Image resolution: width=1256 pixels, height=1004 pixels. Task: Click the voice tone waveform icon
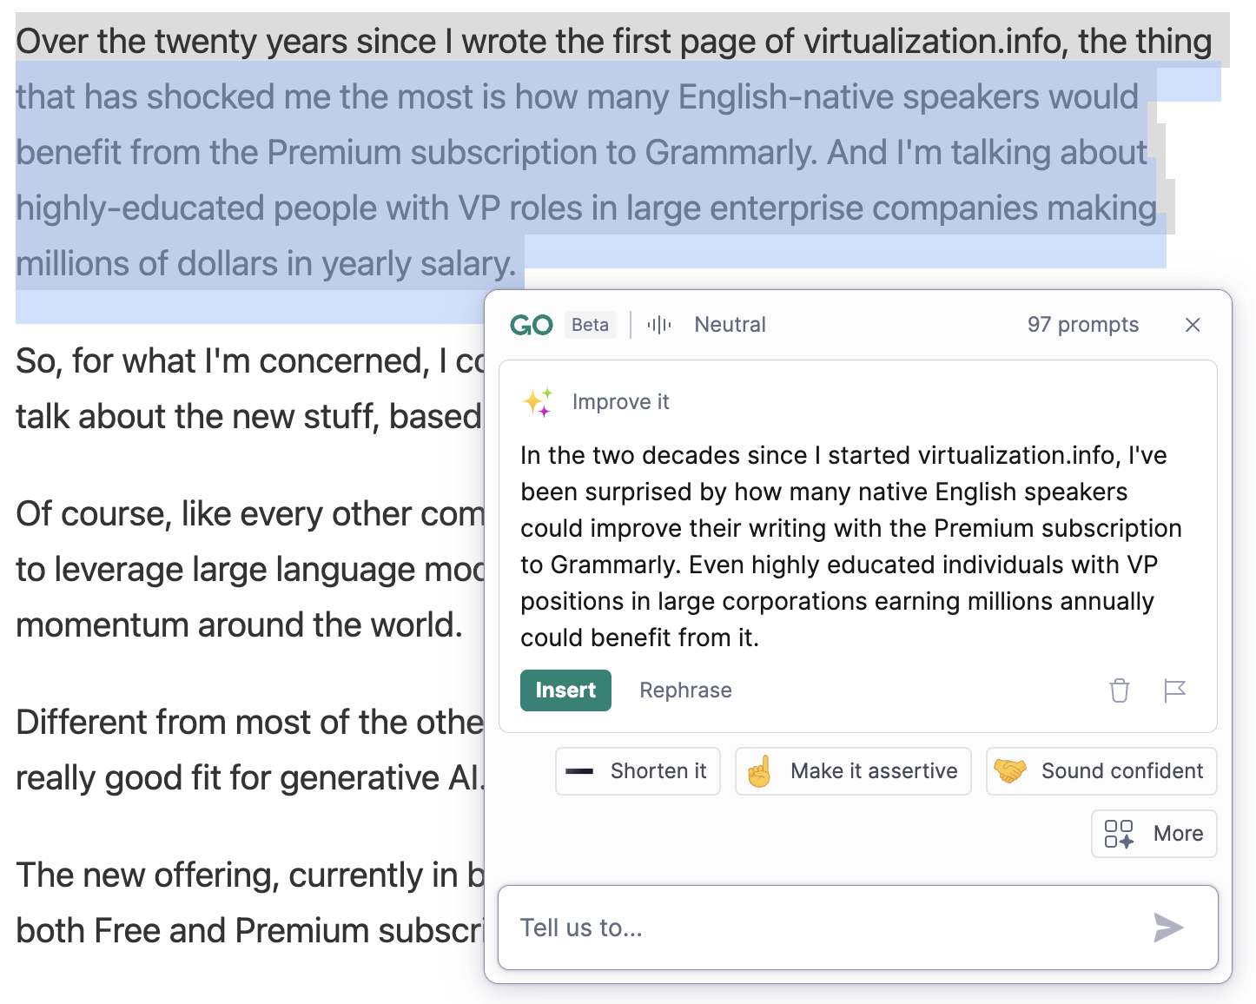659,325
